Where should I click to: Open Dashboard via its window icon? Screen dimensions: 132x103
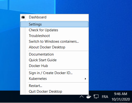(23, 17)
